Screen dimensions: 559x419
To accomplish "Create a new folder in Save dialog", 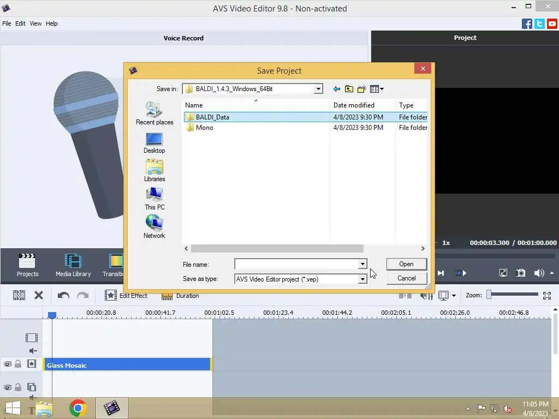I will (361, 89).
